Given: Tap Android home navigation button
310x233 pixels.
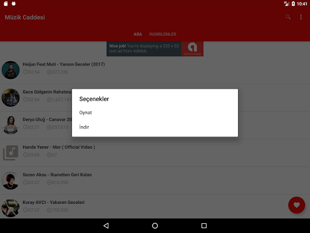Looking at the screenshot, I should [155, 226].
